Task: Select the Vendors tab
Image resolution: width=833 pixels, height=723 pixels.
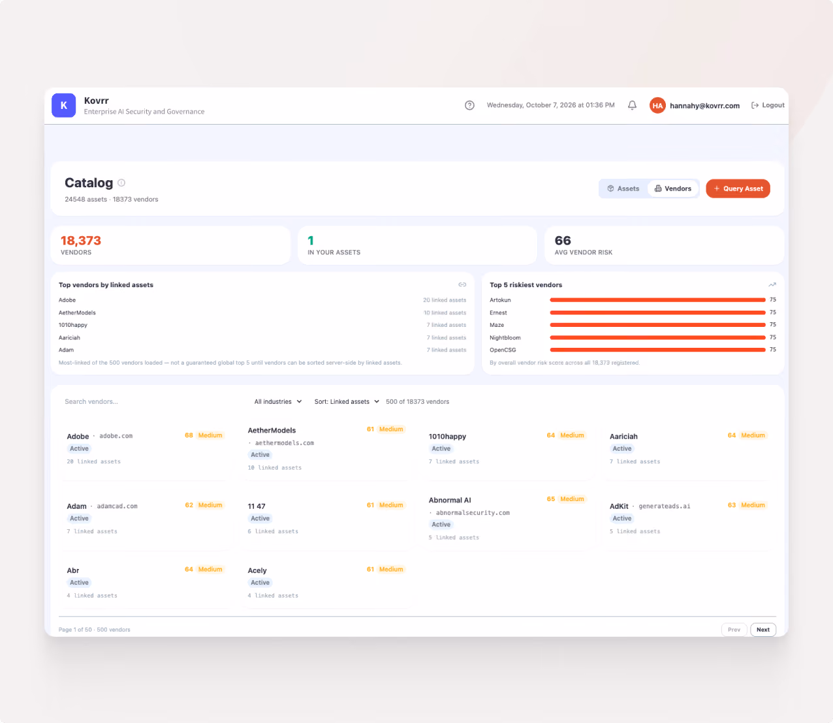Action: tap(673, 189)
